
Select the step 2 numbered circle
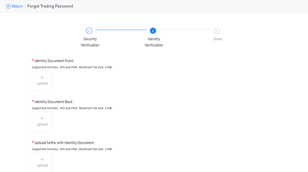153,31
